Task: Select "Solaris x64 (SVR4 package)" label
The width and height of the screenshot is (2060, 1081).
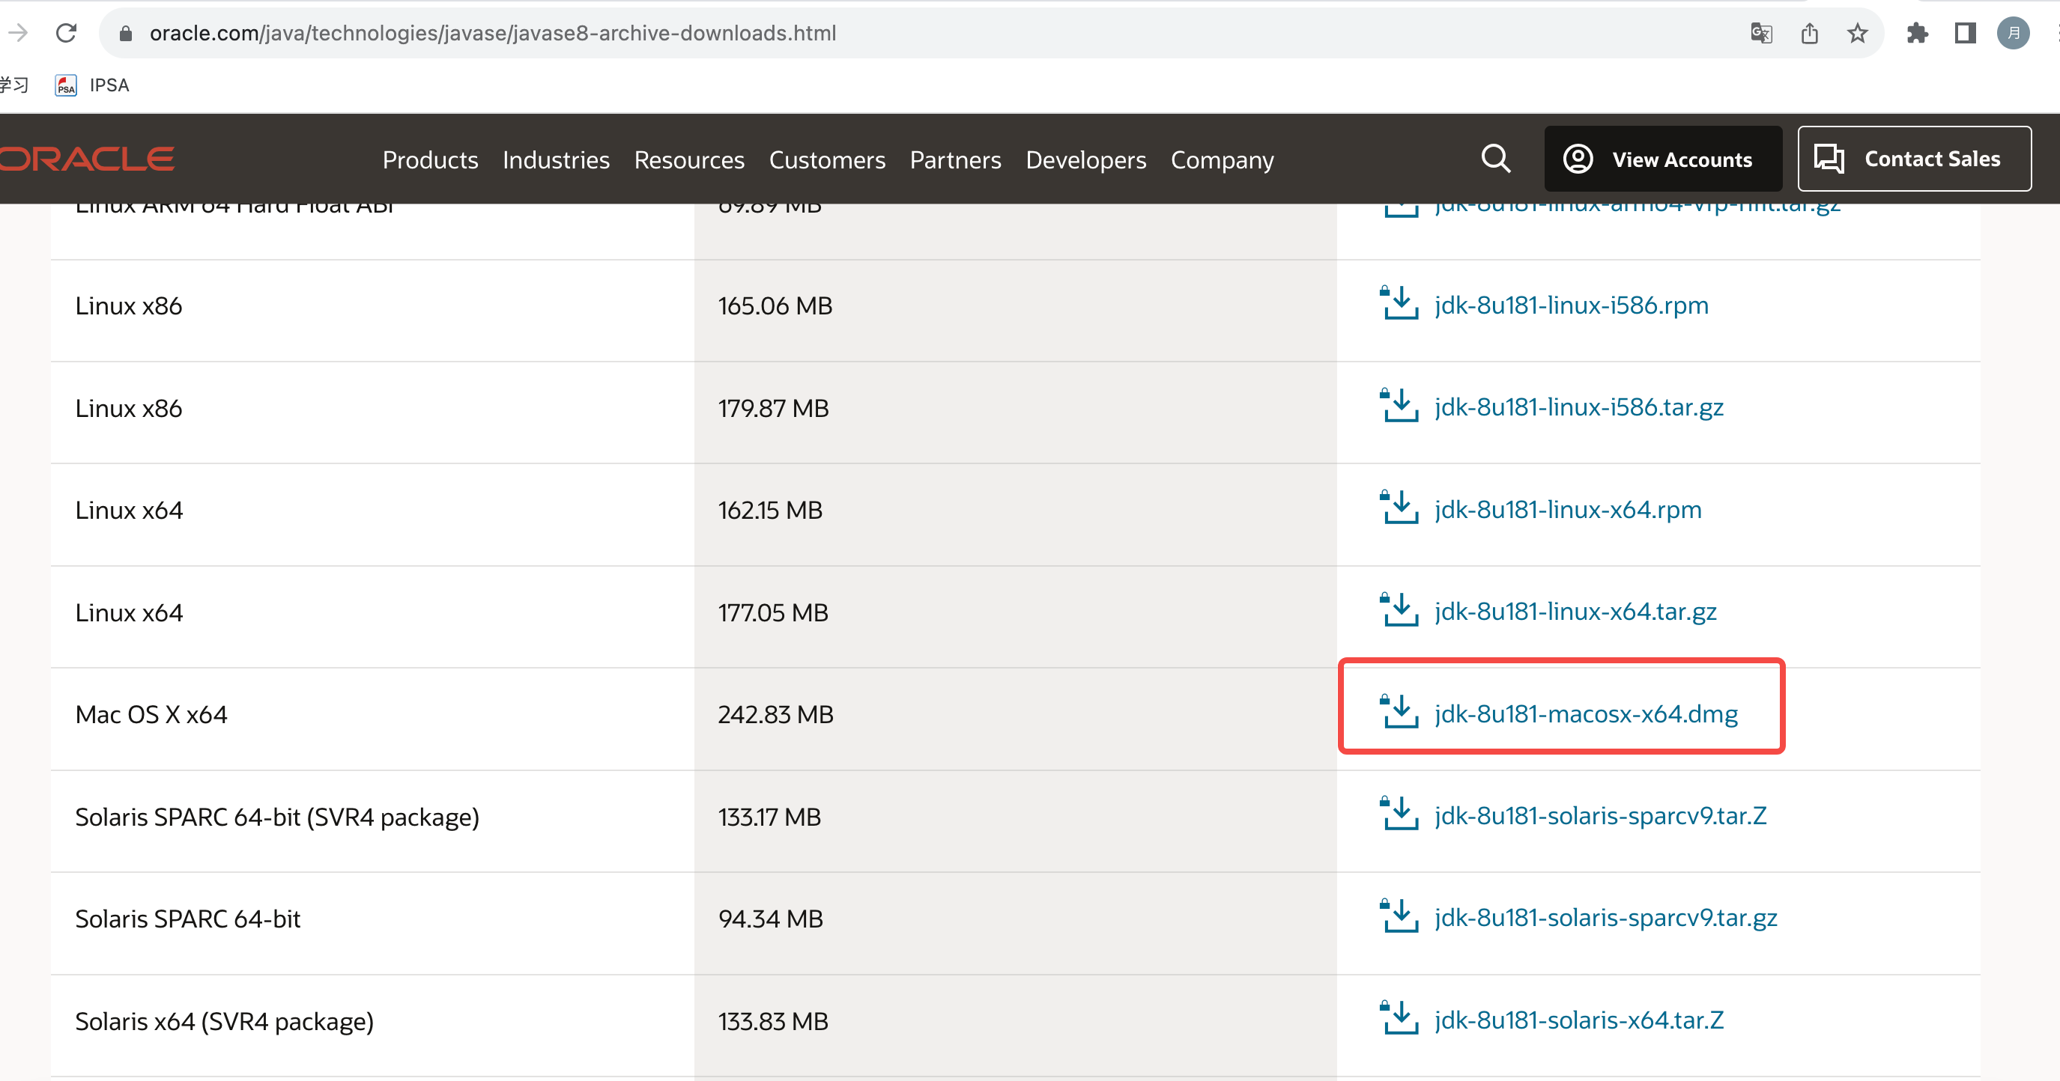Action: (224, 1022)
